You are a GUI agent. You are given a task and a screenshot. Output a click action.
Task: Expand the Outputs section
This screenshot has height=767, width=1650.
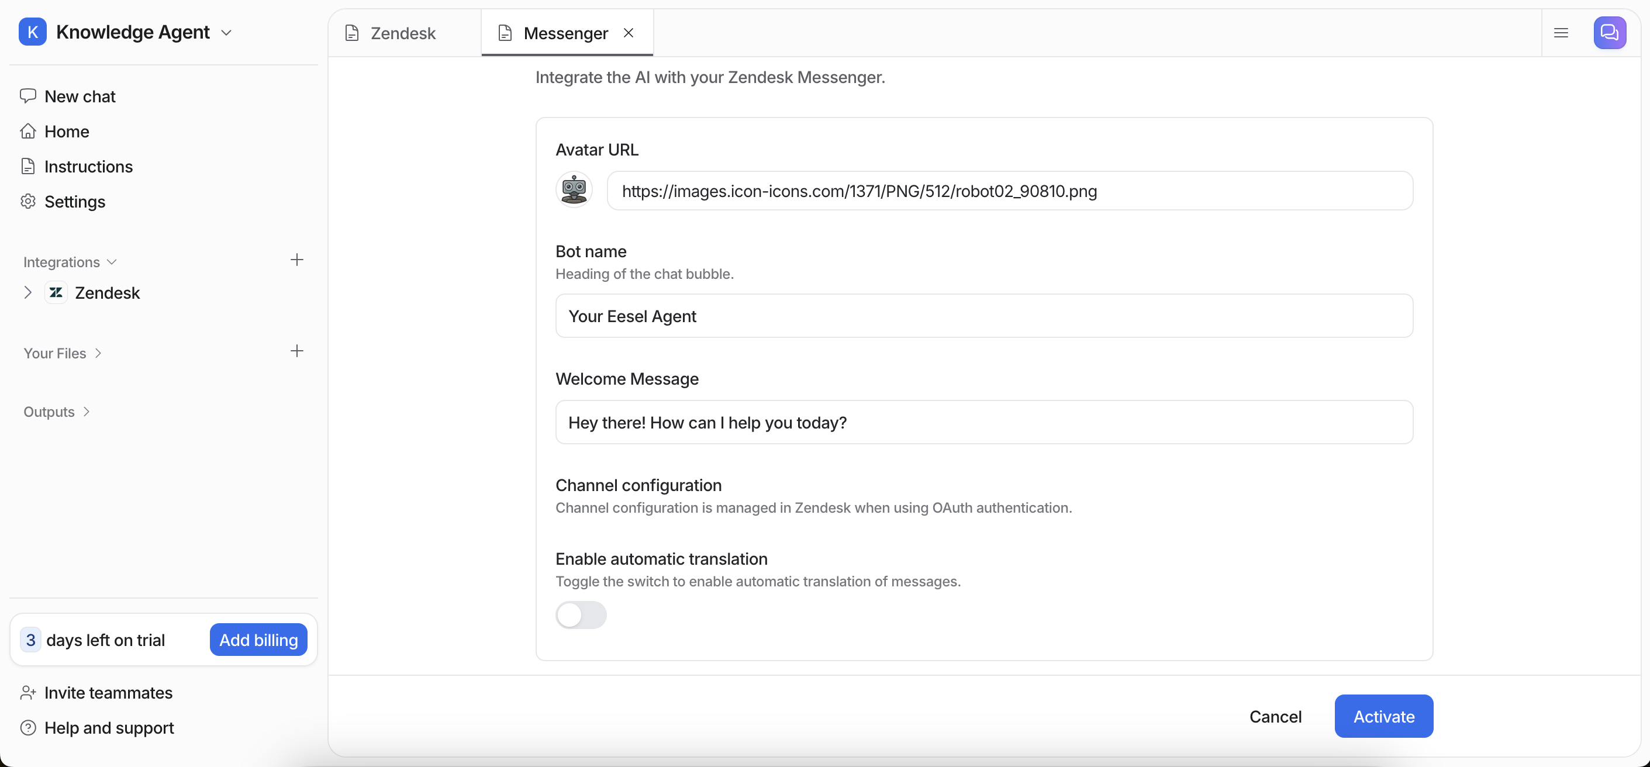pyautogui.click(x=87, y=412)
